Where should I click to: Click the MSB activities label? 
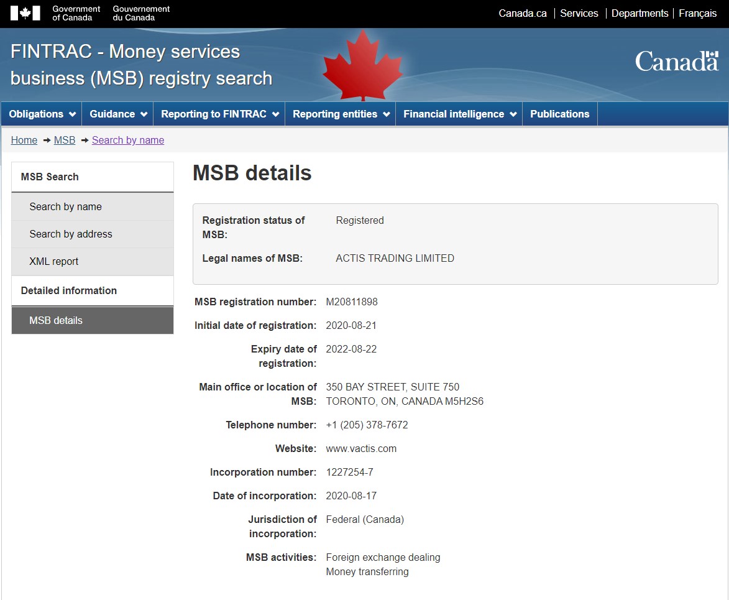282,558
